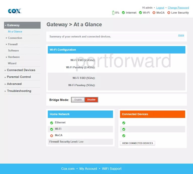Screen dimensions: 193x174
Task: Click the Logout link
Action: [160, 8]
